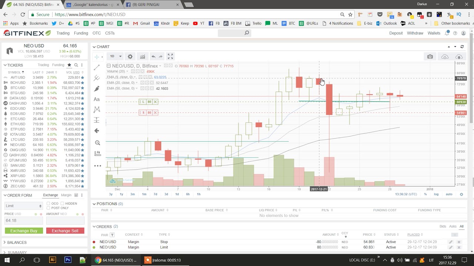Click the amount NEO input field
This screenshot has width=474, height=266.
click(x=65, y=221)
